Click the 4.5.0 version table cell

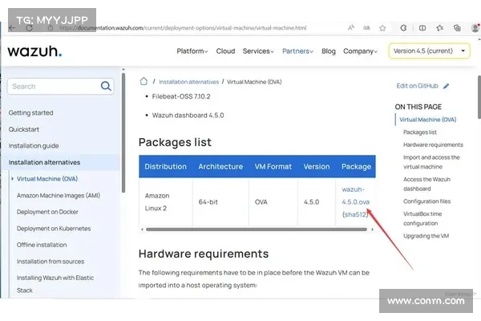point(317,201)
